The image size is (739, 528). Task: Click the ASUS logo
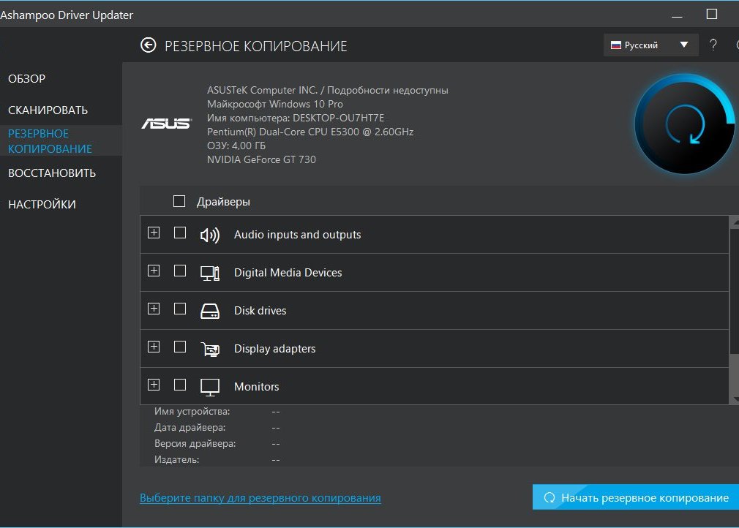166,124
